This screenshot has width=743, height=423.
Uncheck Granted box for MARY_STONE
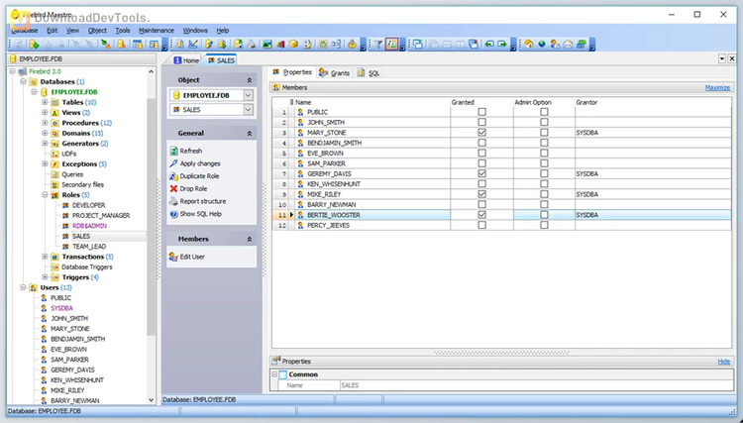click(x=481, y=133)
